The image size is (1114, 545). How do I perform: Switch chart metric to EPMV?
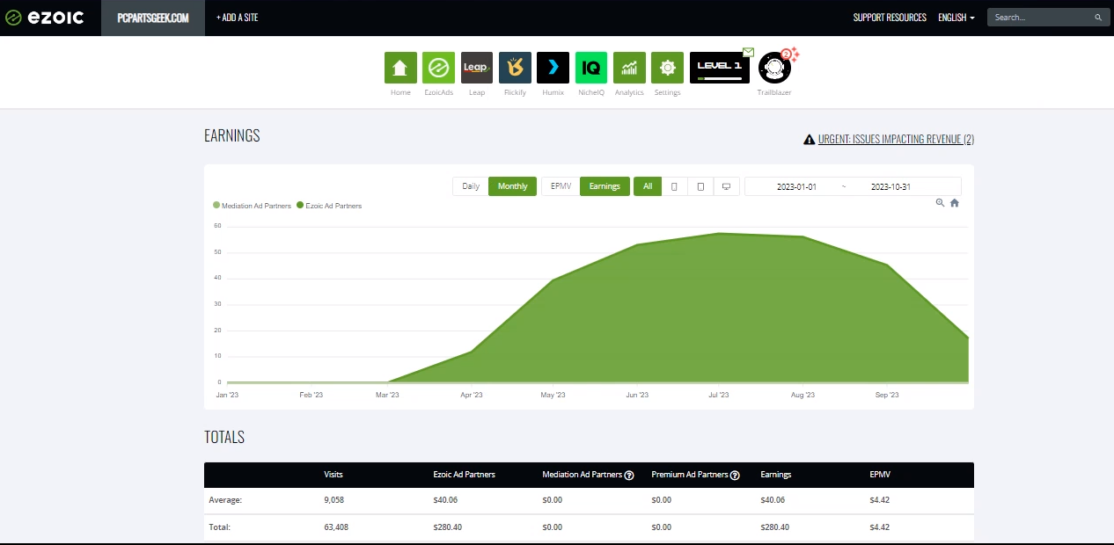click(x=561, y=186)
